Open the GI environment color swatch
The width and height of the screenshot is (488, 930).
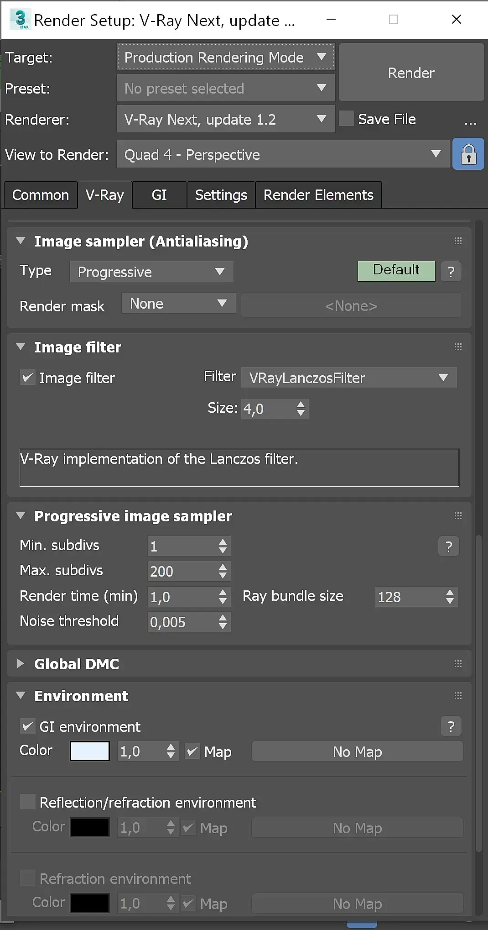coord(90,751)
